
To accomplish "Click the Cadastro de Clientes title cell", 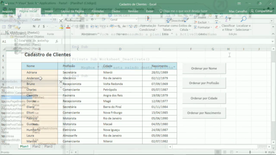I will (x=47, y=55).
